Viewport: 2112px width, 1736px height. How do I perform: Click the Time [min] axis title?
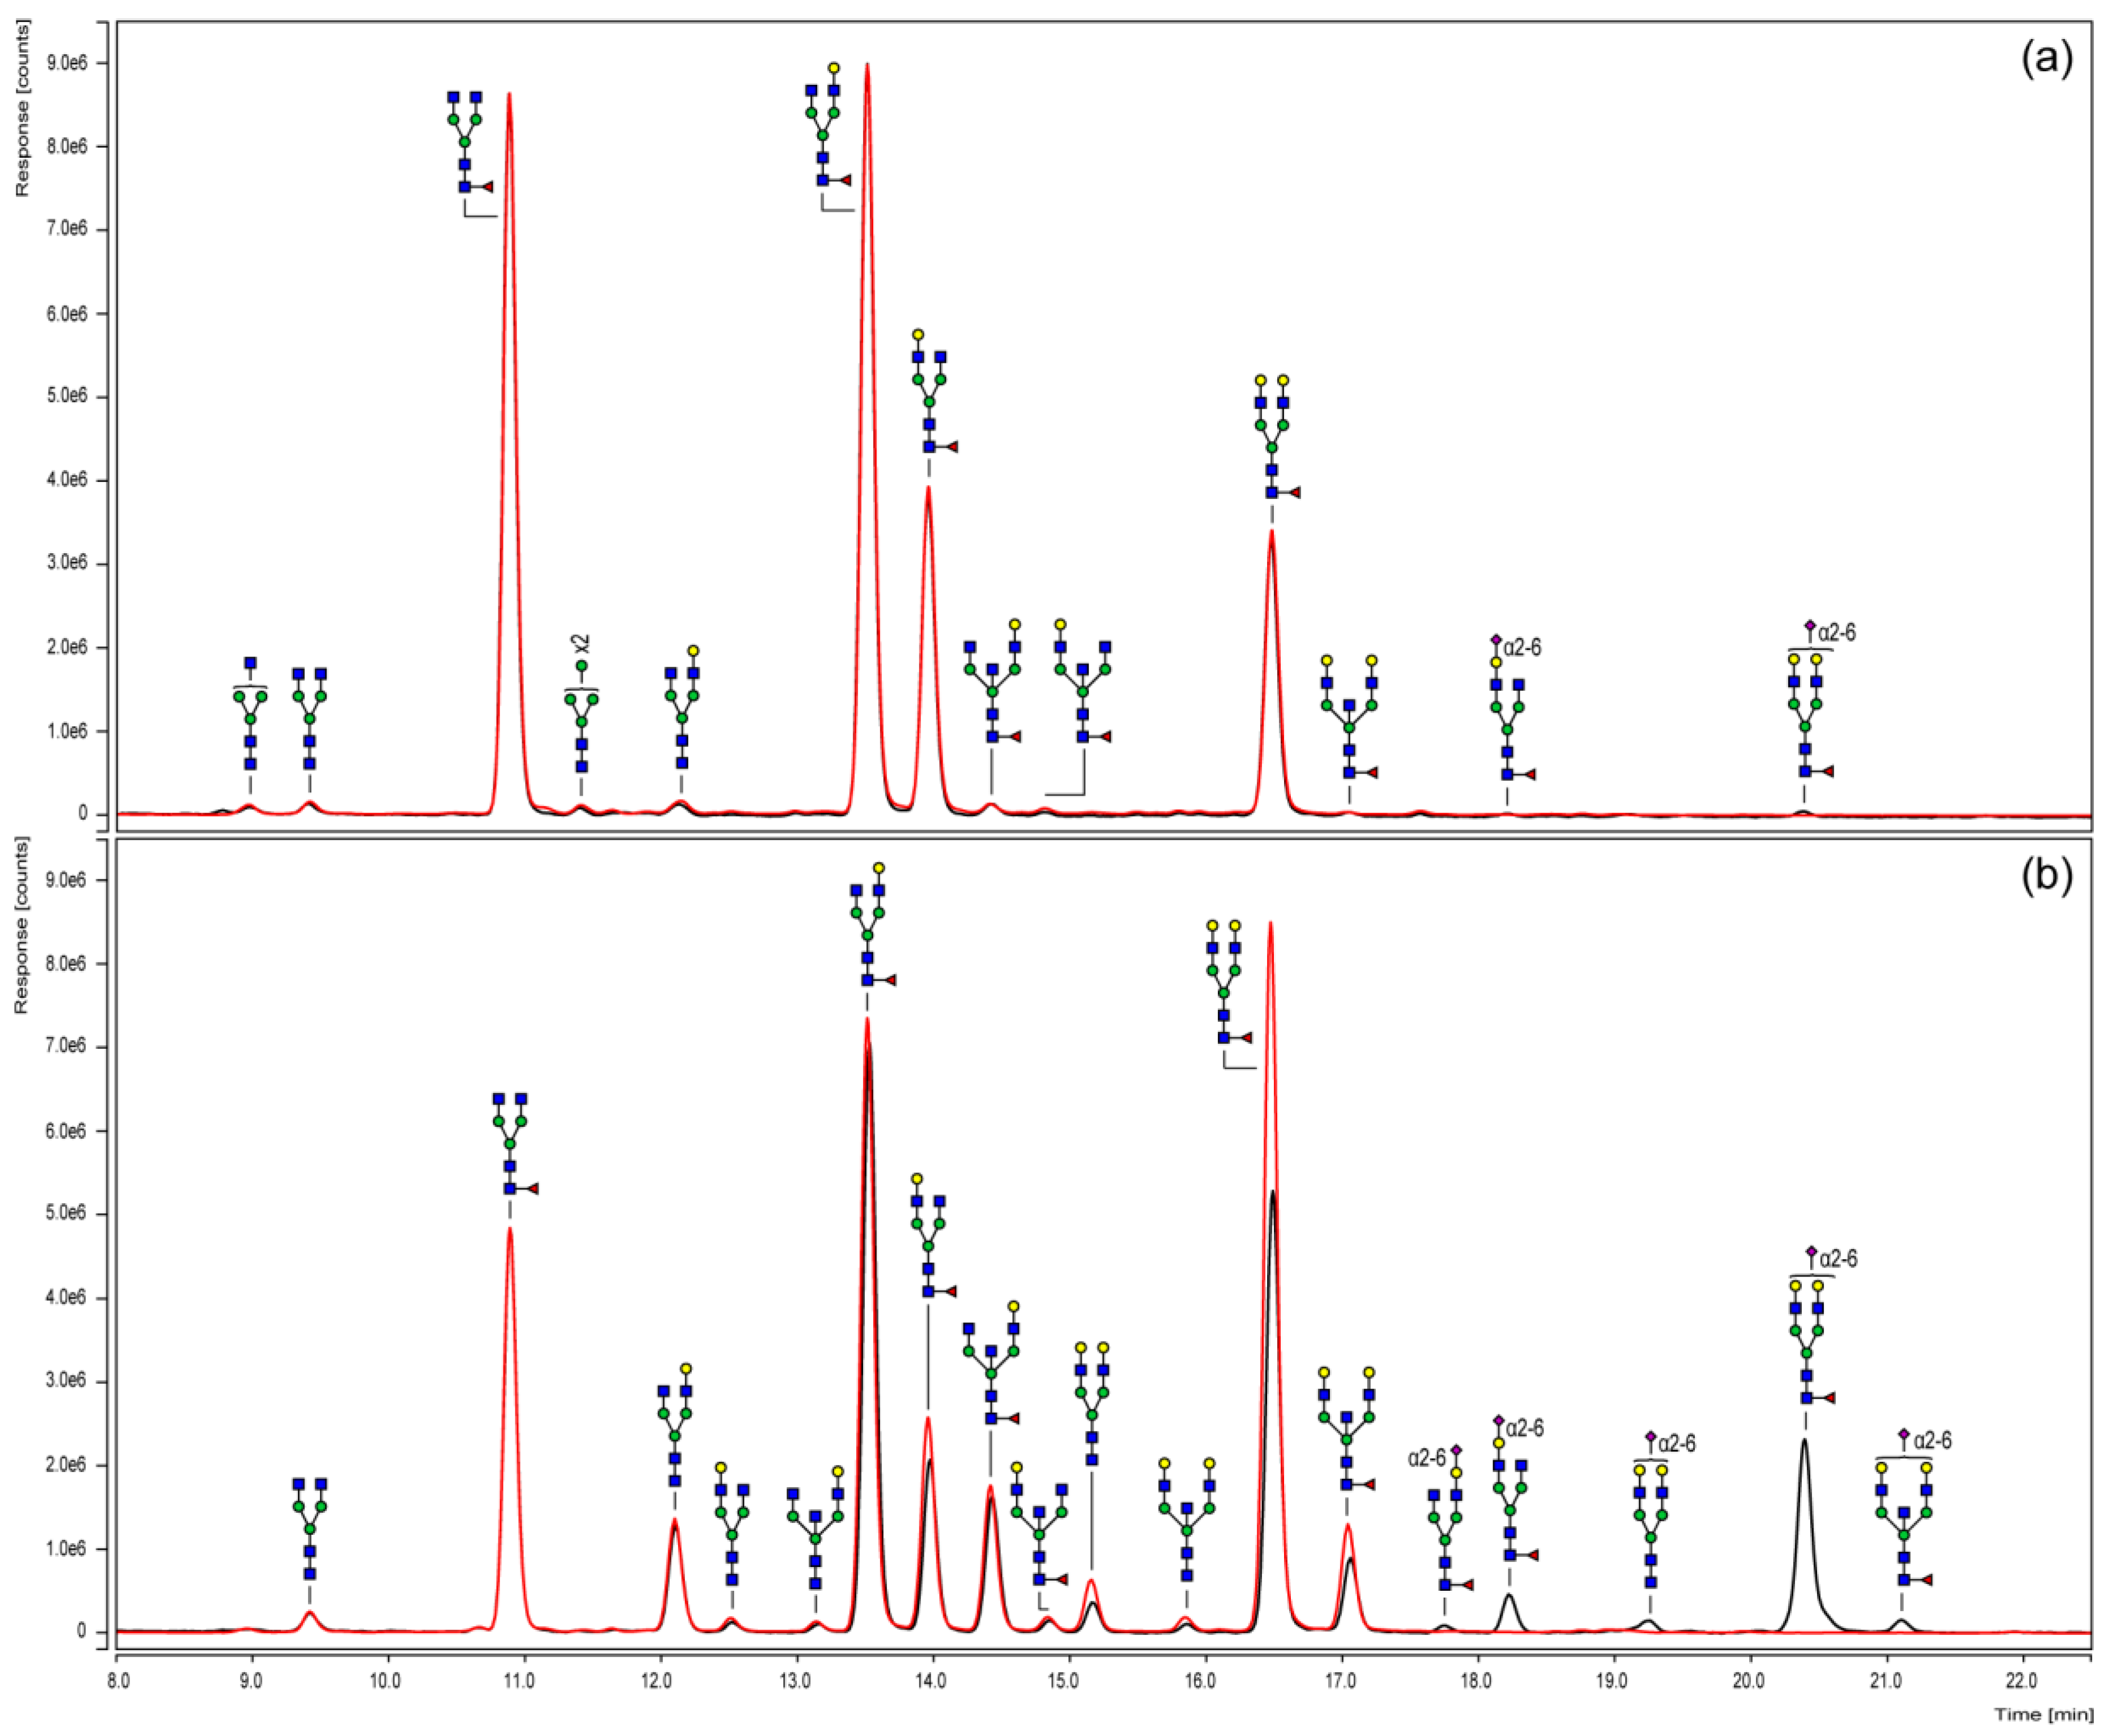pyautogui.click(x=2044, y=1715)
